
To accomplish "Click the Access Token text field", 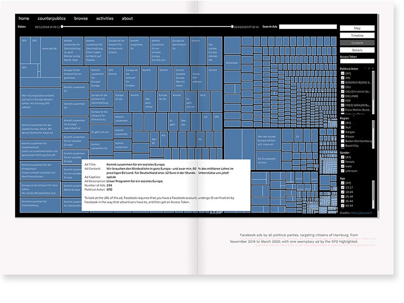I will point(357,63).
